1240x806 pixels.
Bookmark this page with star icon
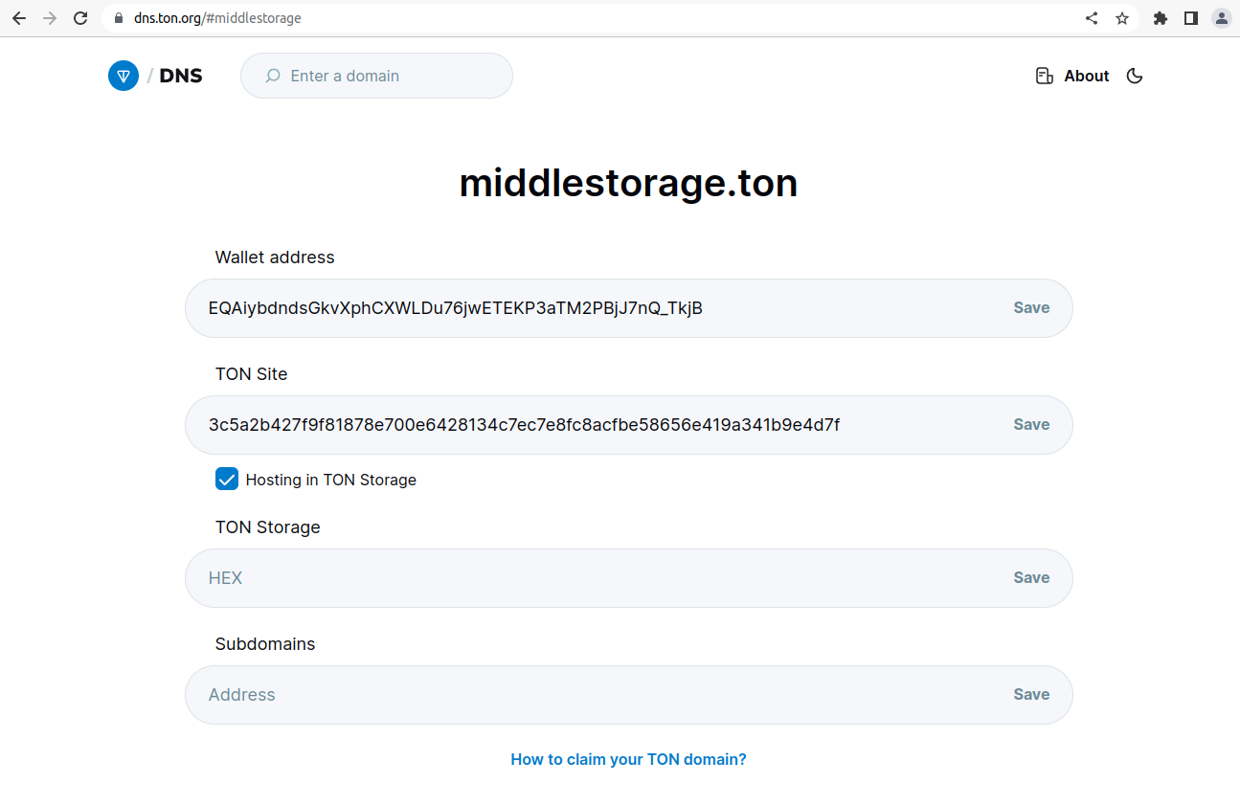tap(1122, 18)
